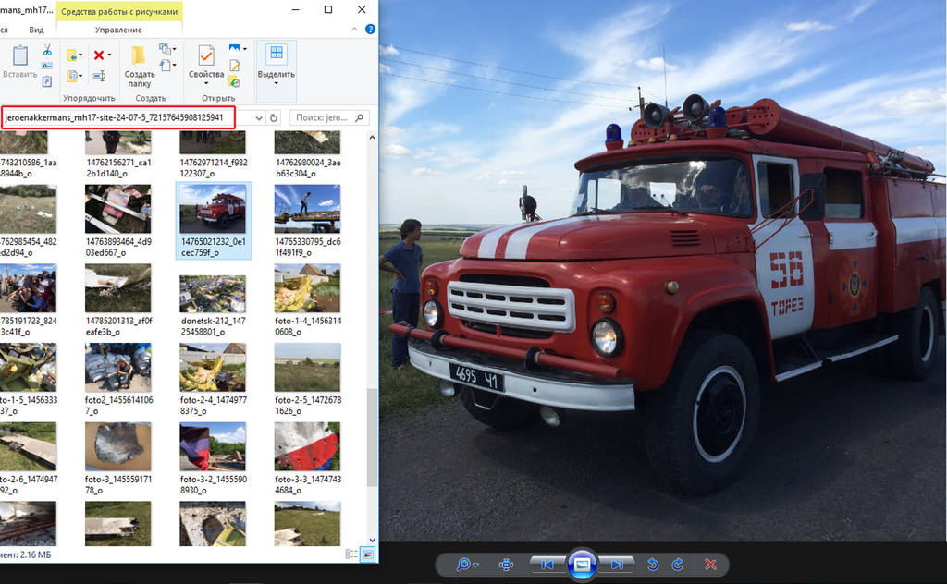Screen dimensions: 947x584
Task: Refresh the folder using the address bar button
Action: click(x=274, y=117)
